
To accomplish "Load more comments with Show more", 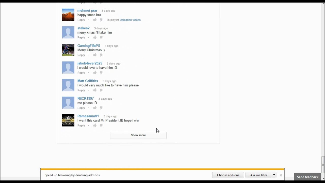I will point(138,135).
